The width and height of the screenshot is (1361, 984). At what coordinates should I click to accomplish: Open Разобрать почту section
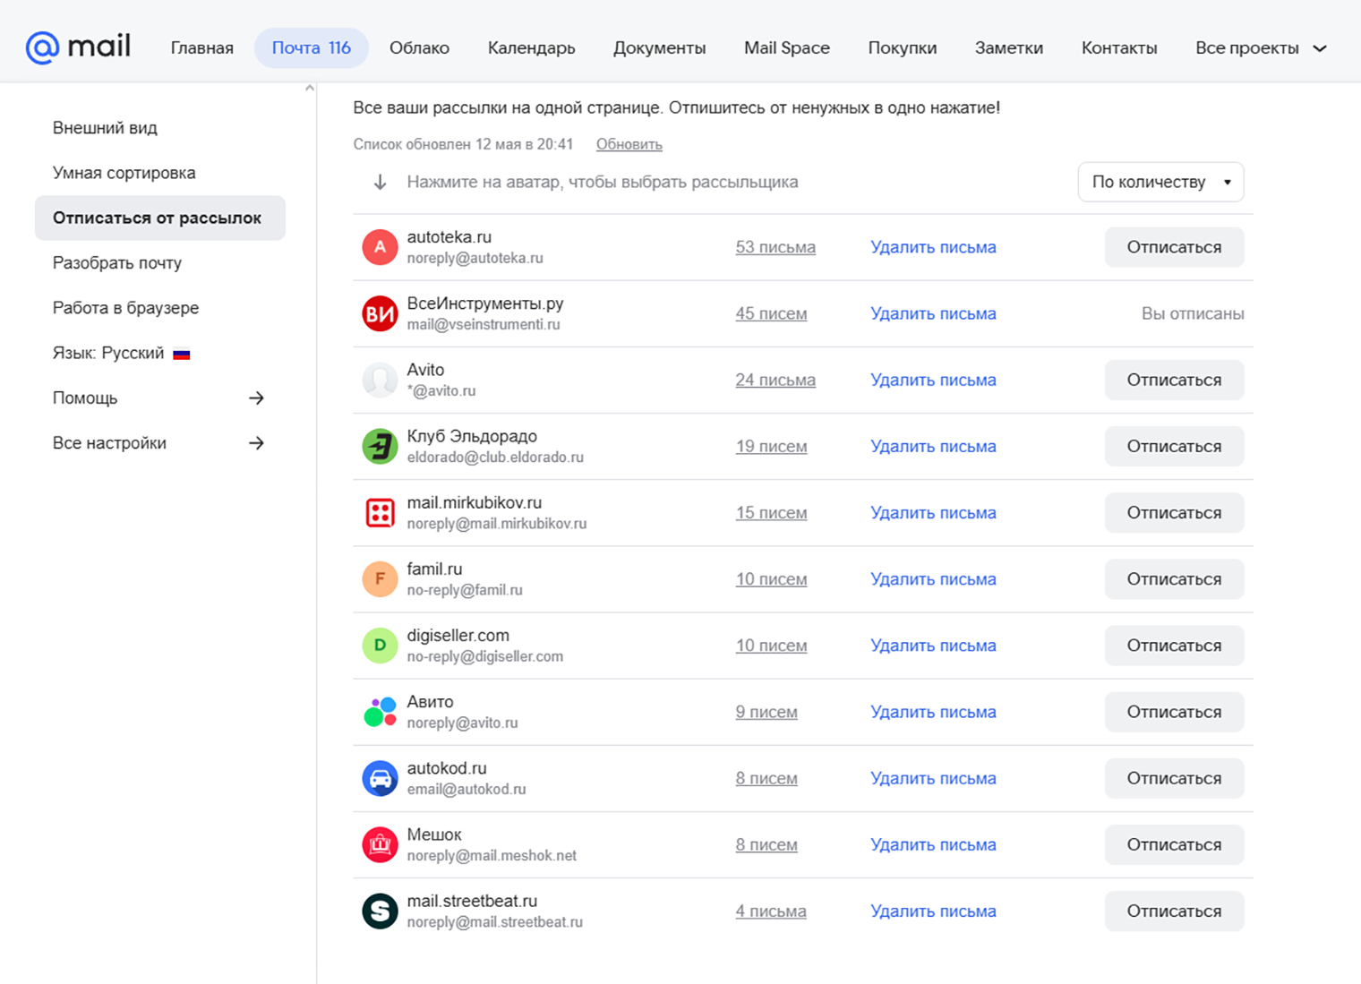click(117, 262)
